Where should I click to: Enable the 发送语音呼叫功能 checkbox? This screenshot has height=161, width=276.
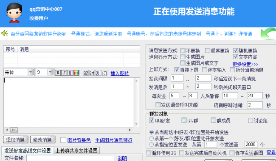pos(158,105)
